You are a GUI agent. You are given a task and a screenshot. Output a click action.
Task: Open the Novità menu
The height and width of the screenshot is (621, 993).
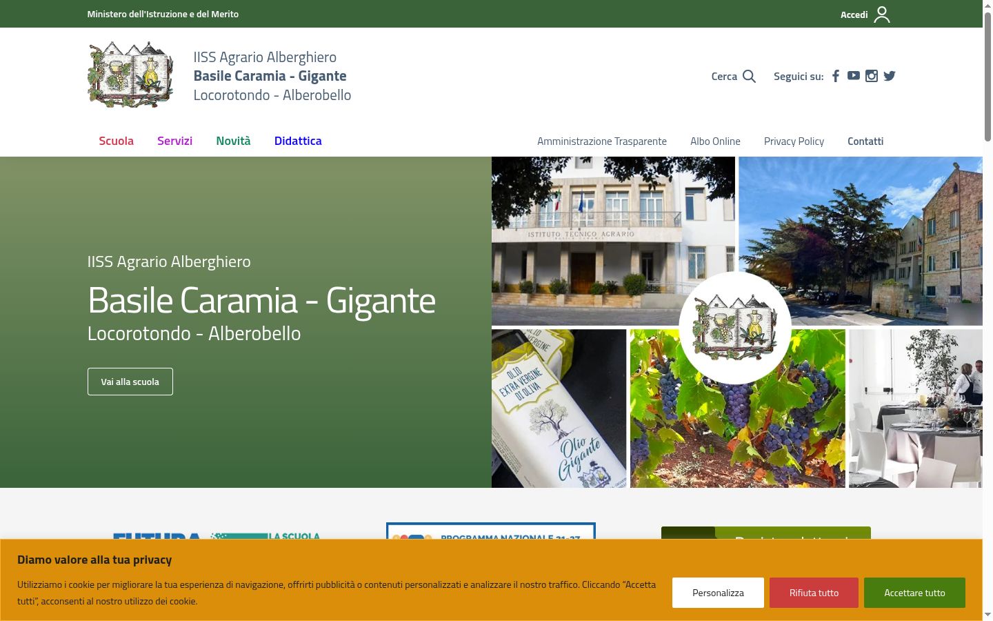point(233,141)
